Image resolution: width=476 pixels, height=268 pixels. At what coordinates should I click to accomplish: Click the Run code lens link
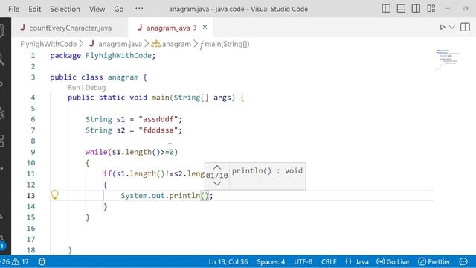coord(74,88)
